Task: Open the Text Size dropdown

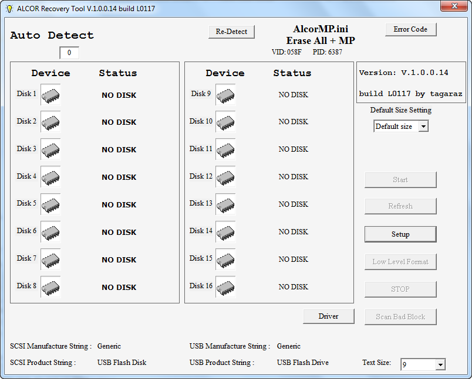Action: (440, 364)
